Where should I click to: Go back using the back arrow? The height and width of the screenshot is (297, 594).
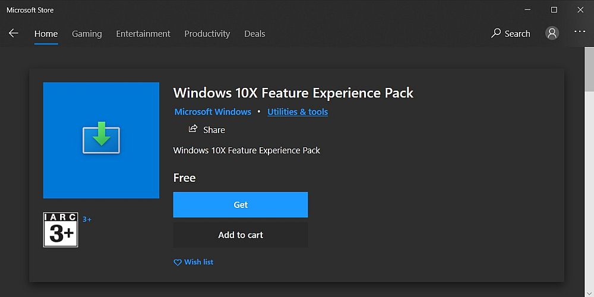[x=14, y=33]
